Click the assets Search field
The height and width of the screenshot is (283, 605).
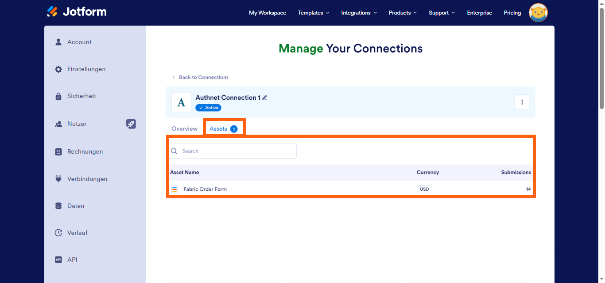pyautogui.click(x=233, y=151)
